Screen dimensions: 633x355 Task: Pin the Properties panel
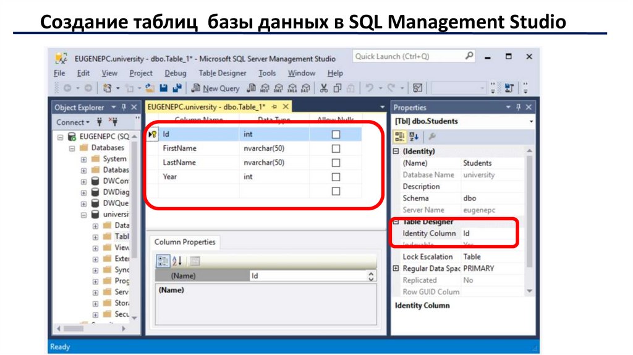(x=519, y=107)
